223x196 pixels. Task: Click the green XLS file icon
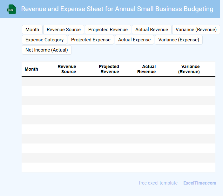point(12,9)
